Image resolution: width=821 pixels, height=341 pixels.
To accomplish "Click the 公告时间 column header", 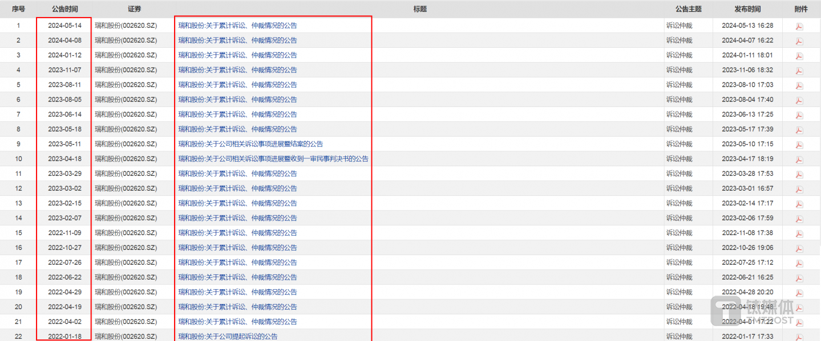I will (x=65, y=9).
